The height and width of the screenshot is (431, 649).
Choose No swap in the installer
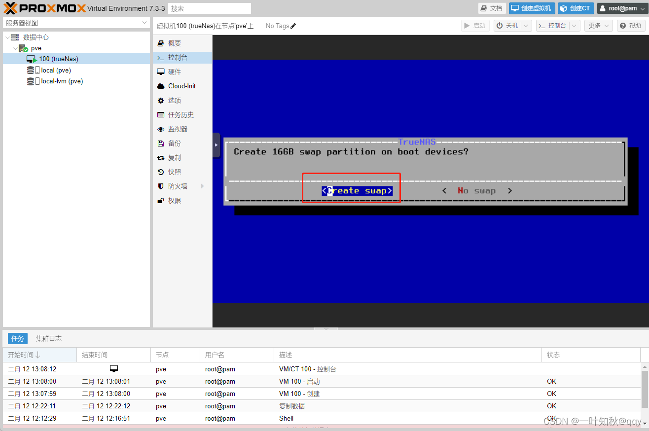(476, 191)
